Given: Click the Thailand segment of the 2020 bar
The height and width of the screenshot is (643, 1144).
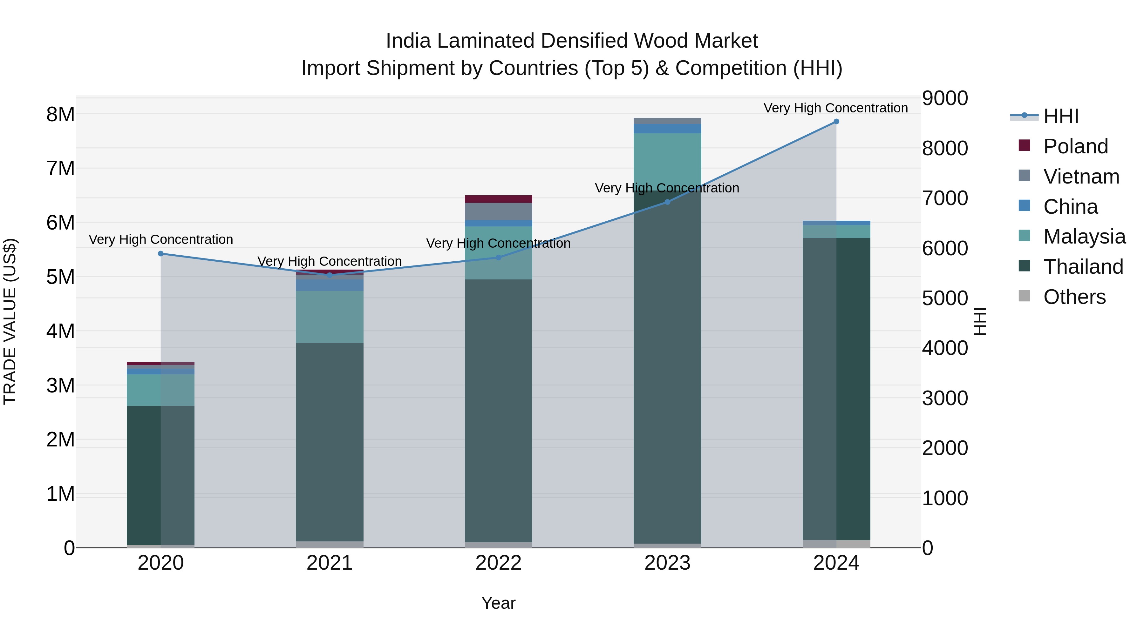Looking at the screenshot, I should click(161, 475).
